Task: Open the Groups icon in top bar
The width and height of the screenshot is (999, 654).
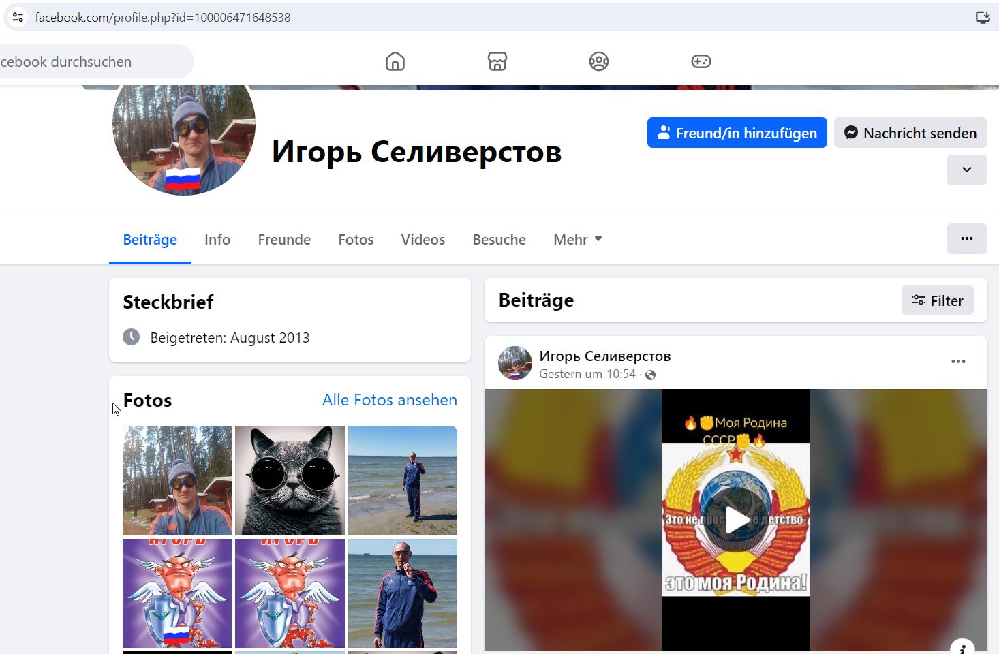Action: coord(599,61)
